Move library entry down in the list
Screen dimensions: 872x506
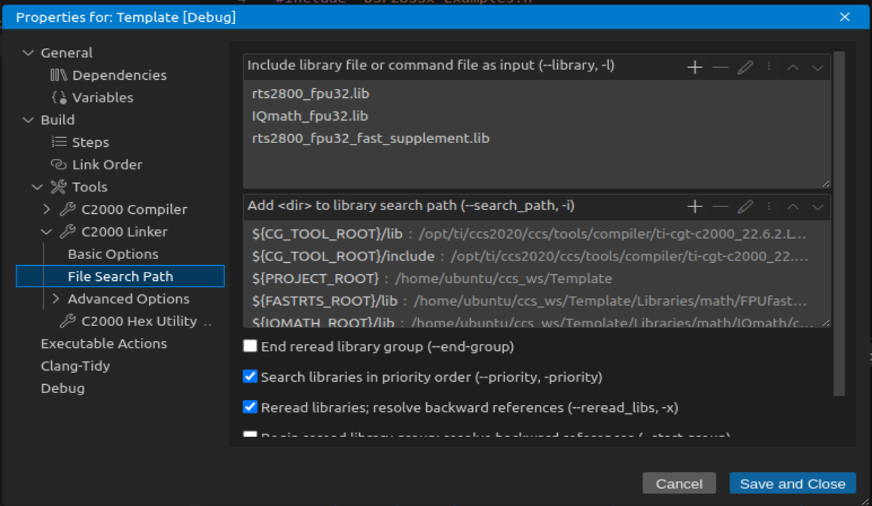coord(818,68)
